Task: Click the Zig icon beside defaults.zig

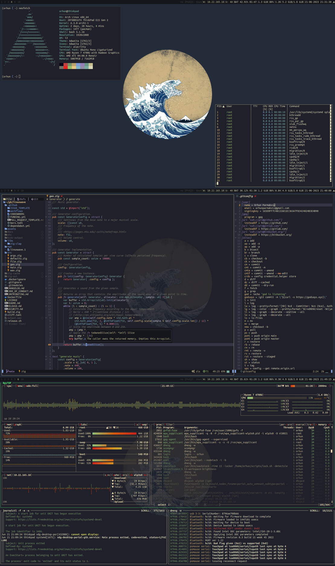Action: (x=8, y=259)
